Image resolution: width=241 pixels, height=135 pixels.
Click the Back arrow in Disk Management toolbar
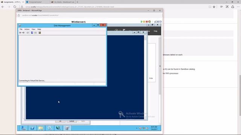(x=20, y=33)
